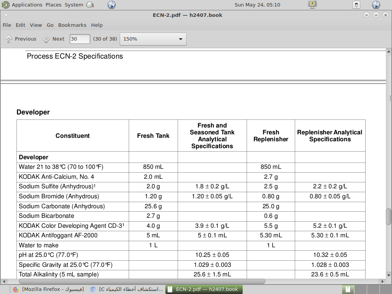The height and width of the screenshot is (294, 392).
Task: Click the vertical scrollbar handle
Action: (x=389, y=217)
